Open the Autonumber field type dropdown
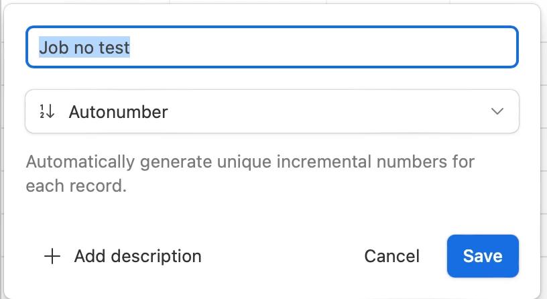 (x=272, y=111)
